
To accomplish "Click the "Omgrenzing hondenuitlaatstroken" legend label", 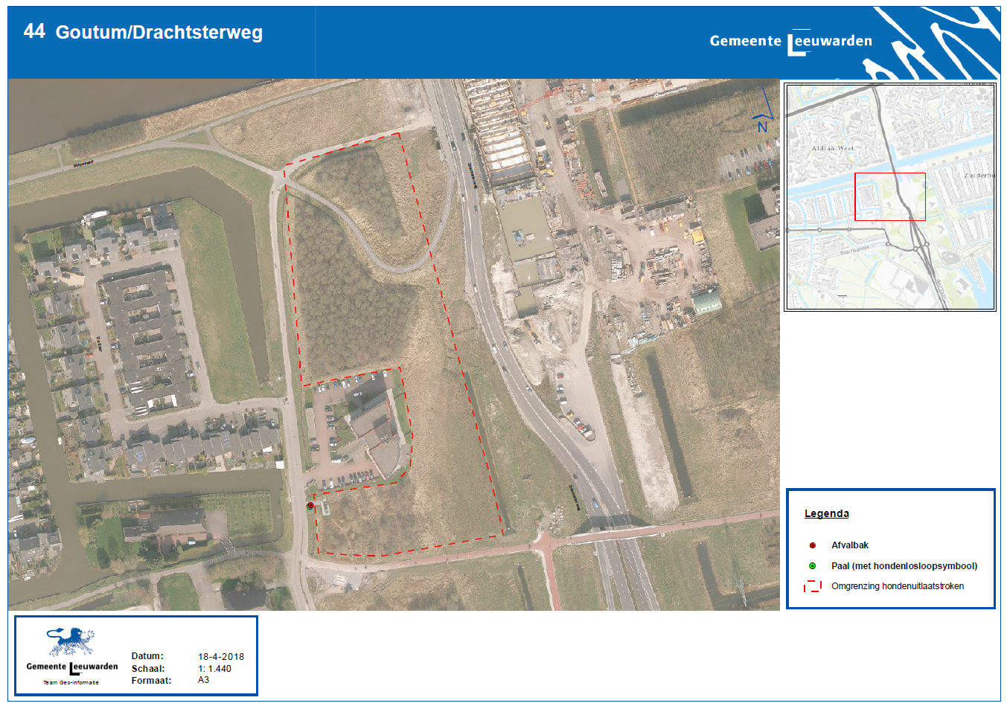I will coord(897,586).
